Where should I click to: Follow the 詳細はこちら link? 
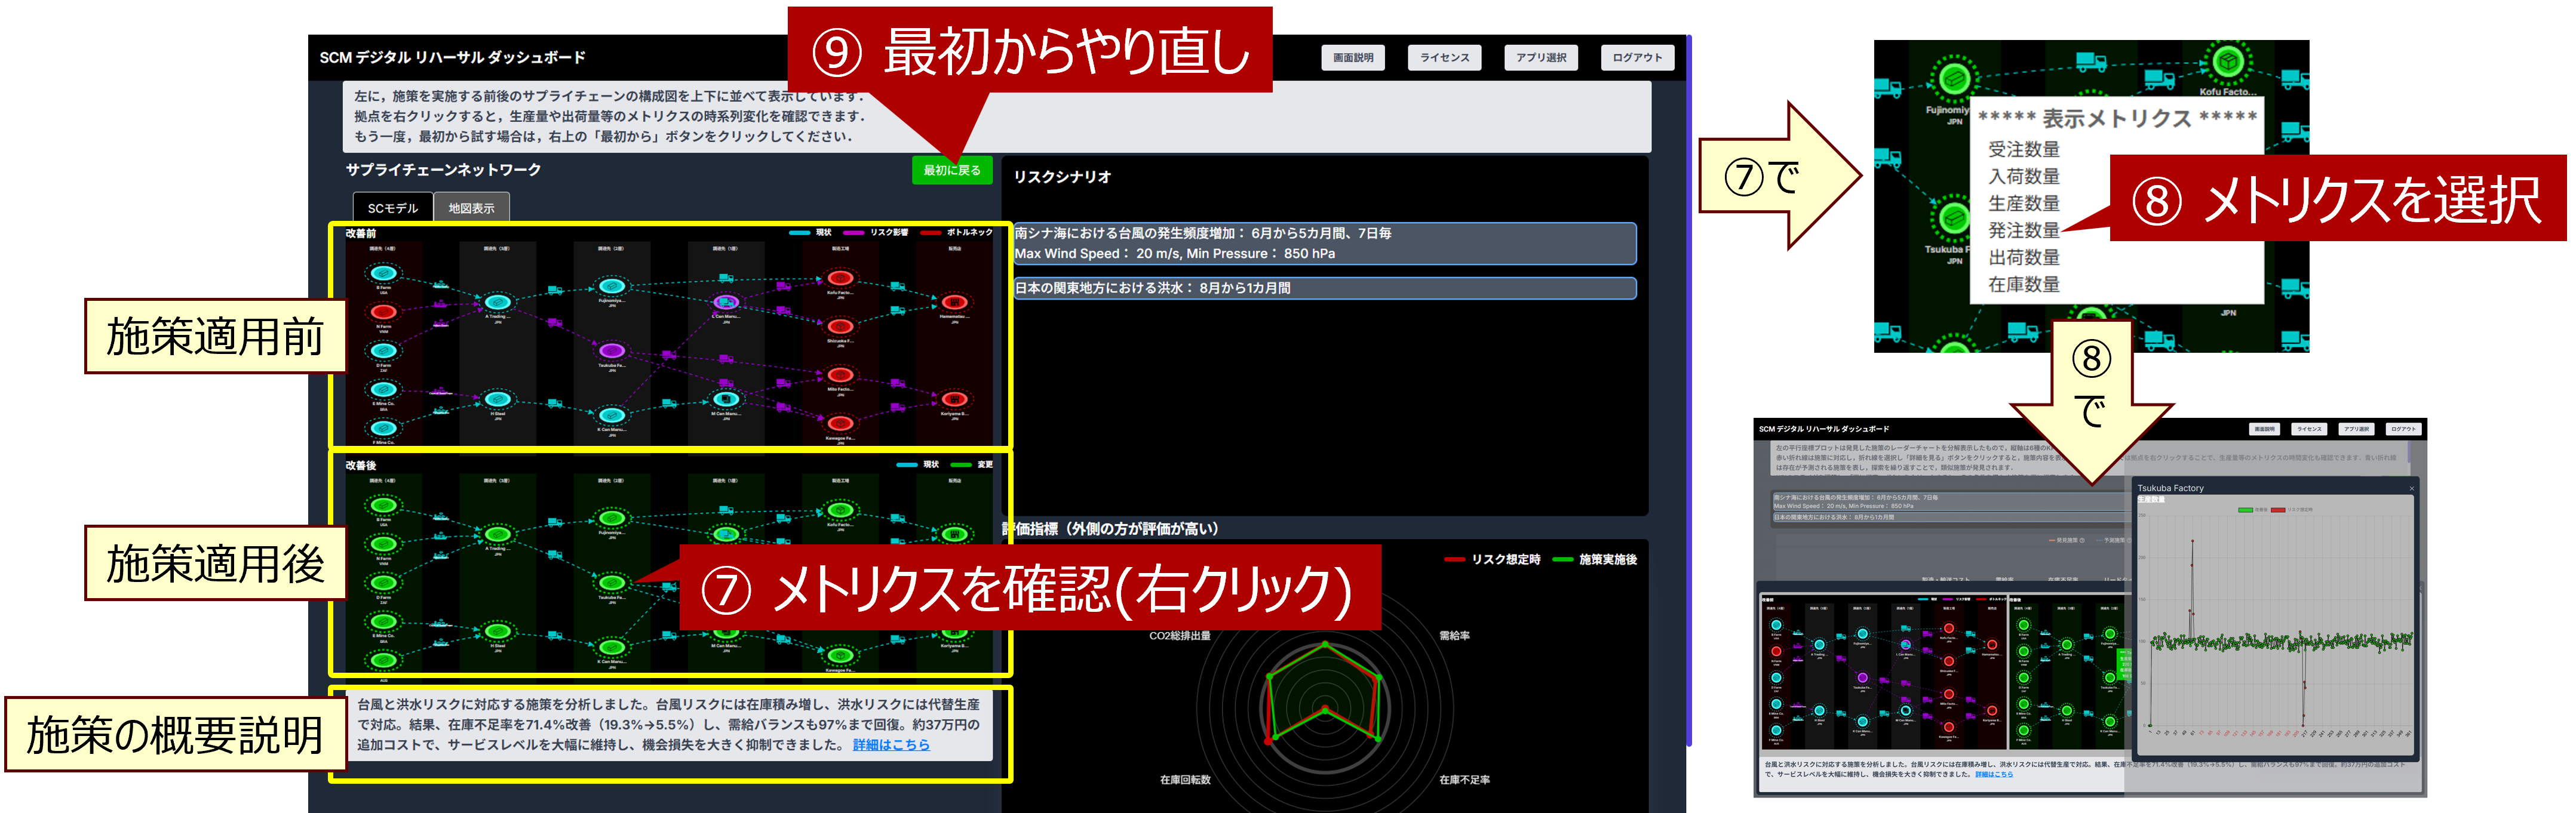pyautogui.click(x=890, y=745)
